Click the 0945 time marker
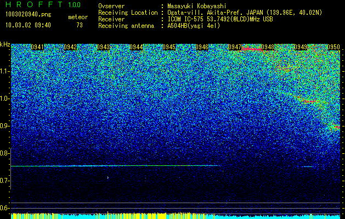Image resolution: width=345 pixels, height=219 pixels. click(169, 47)
